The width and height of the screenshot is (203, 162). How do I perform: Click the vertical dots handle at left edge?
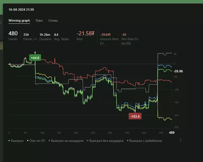(x=1, y=22)
